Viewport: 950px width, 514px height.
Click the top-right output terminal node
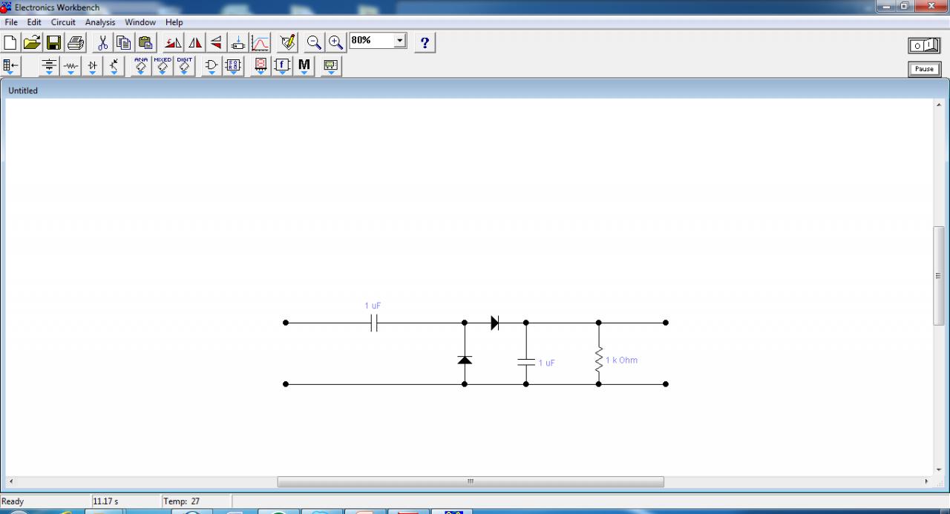pos(666,323)
